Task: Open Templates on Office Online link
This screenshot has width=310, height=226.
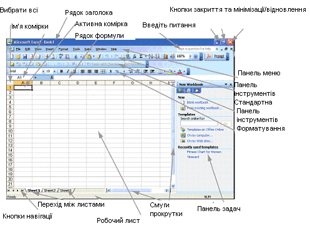Action: 205,129
